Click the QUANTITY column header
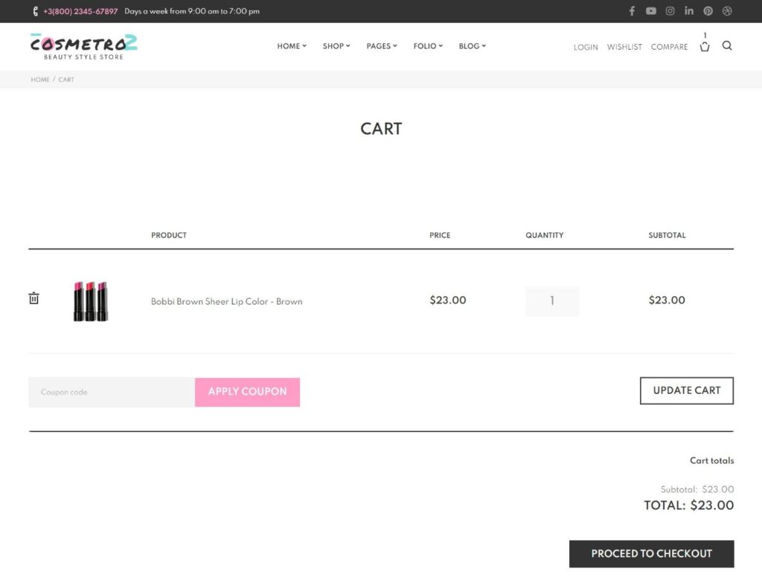762x585 pixels. click(x=544, y=235)
